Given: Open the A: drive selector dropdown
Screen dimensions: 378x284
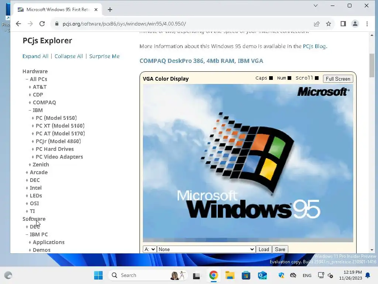Looking at the screenshot, I should (150, 249).
